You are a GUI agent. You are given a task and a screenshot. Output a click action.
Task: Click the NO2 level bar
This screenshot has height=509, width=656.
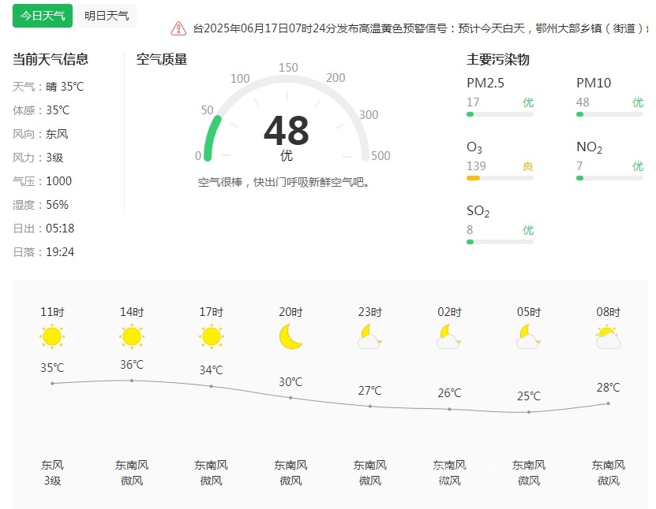[x=609, y=178]
